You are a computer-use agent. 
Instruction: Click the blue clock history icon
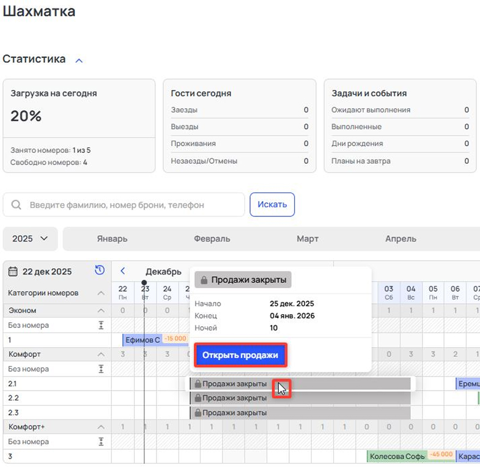[100, 270]
